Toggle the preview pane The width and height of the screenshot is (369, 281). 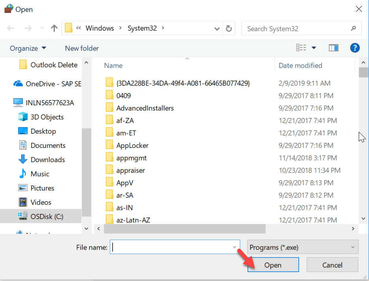point(333,48)
